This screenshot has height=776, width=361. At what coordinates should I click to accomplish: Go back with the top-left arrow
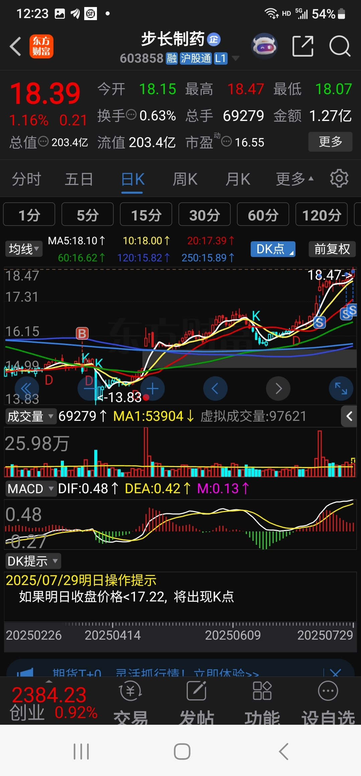(15, 46)
